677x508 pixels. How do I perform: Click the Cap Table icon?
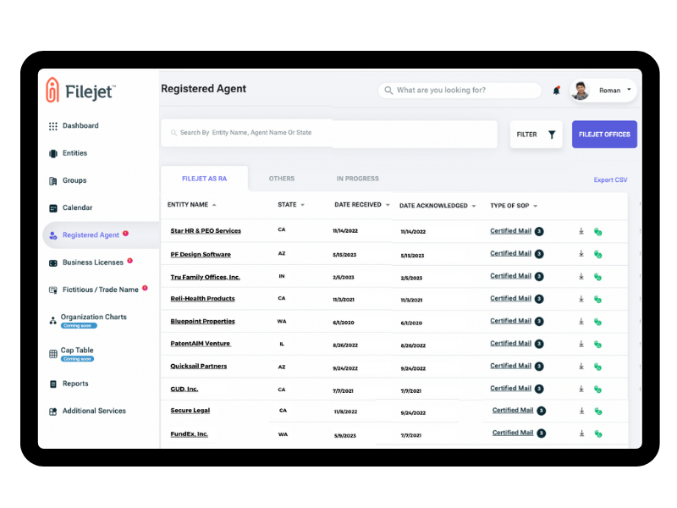53,354
